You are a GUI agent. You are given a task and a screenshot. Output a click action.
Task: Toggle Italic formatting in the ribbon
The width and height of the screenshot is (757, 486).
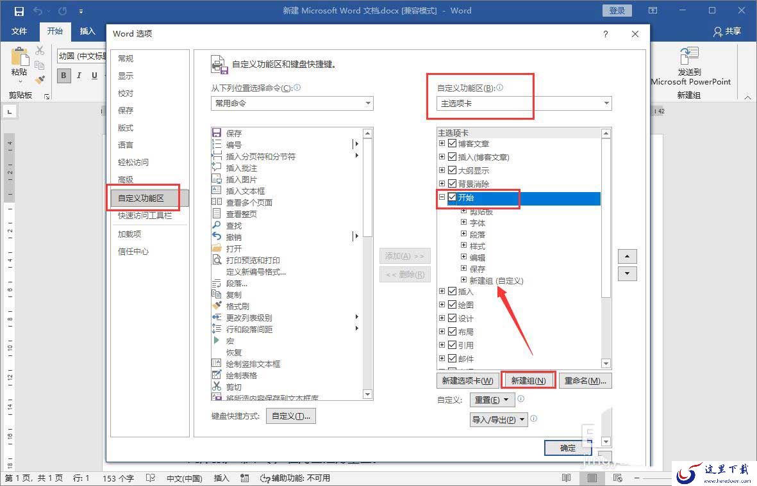click(79, 75)
